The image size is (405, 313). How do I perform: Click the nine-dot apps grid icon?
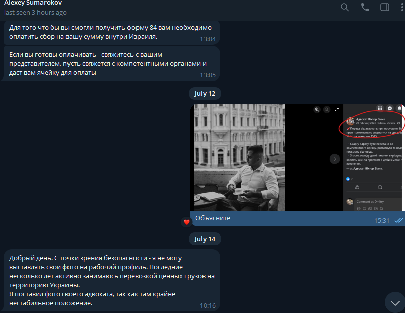[x=380, y=108]
